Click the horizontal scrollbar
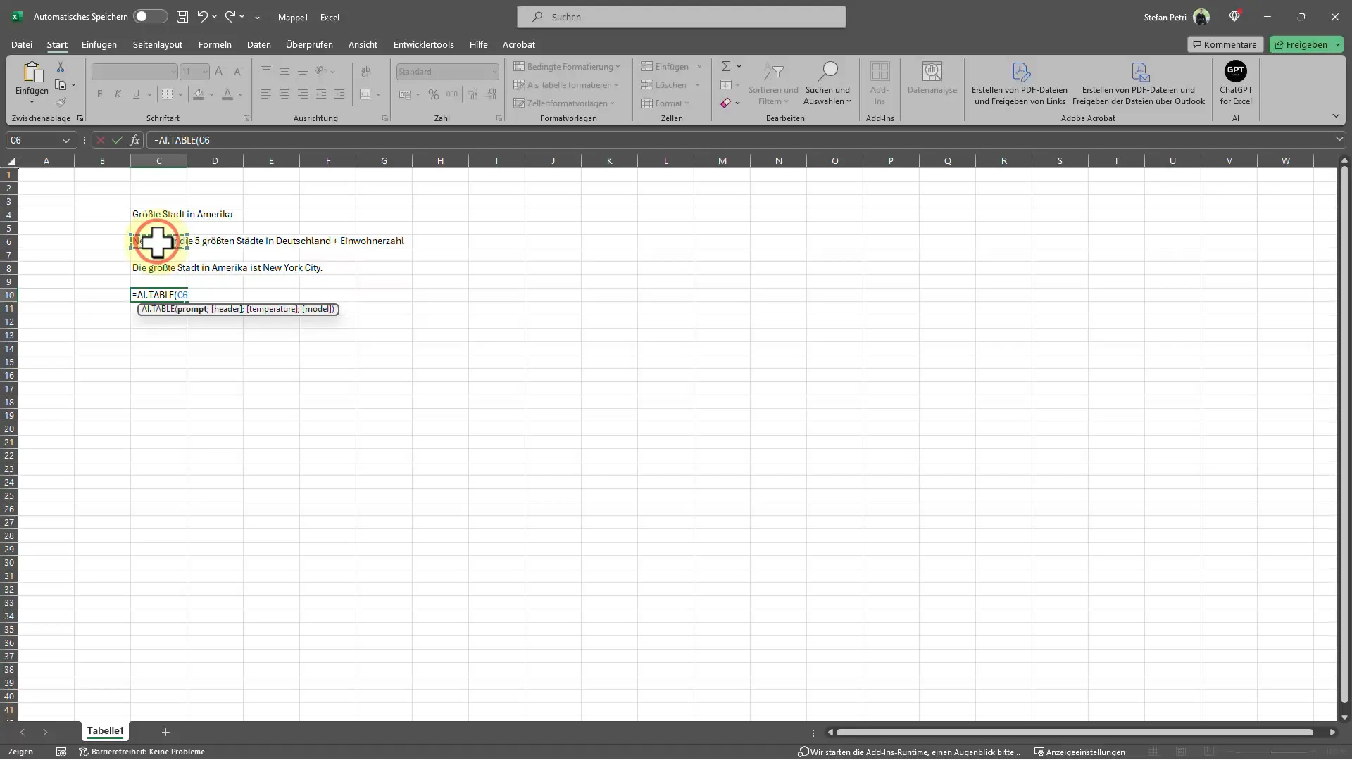Screen dimensions: 1352x760 pos(1075,733)
